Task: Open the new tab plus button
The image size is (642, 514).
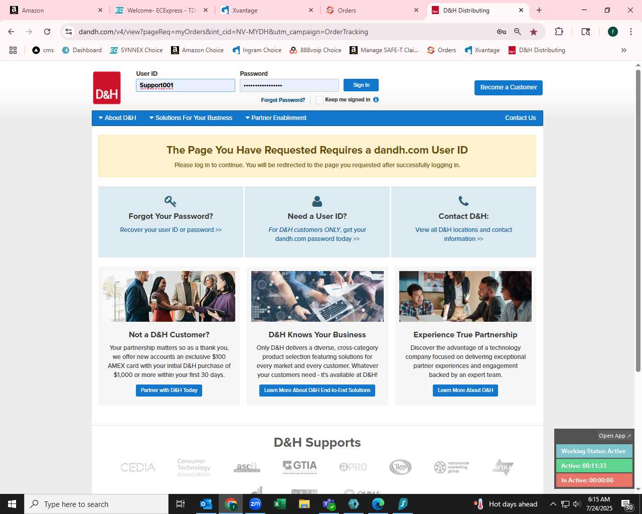Action: [x=539, y=10]
